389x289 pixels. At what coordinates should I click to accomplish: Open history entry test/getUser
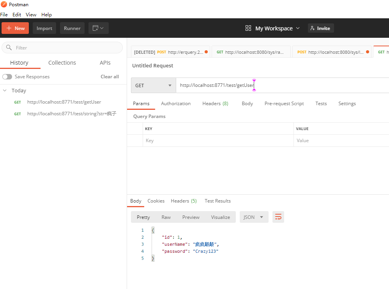63,102
